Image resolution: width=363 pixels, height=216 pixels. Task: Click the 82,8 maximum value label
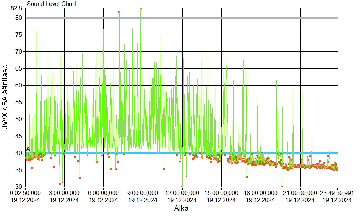[17, 8]
